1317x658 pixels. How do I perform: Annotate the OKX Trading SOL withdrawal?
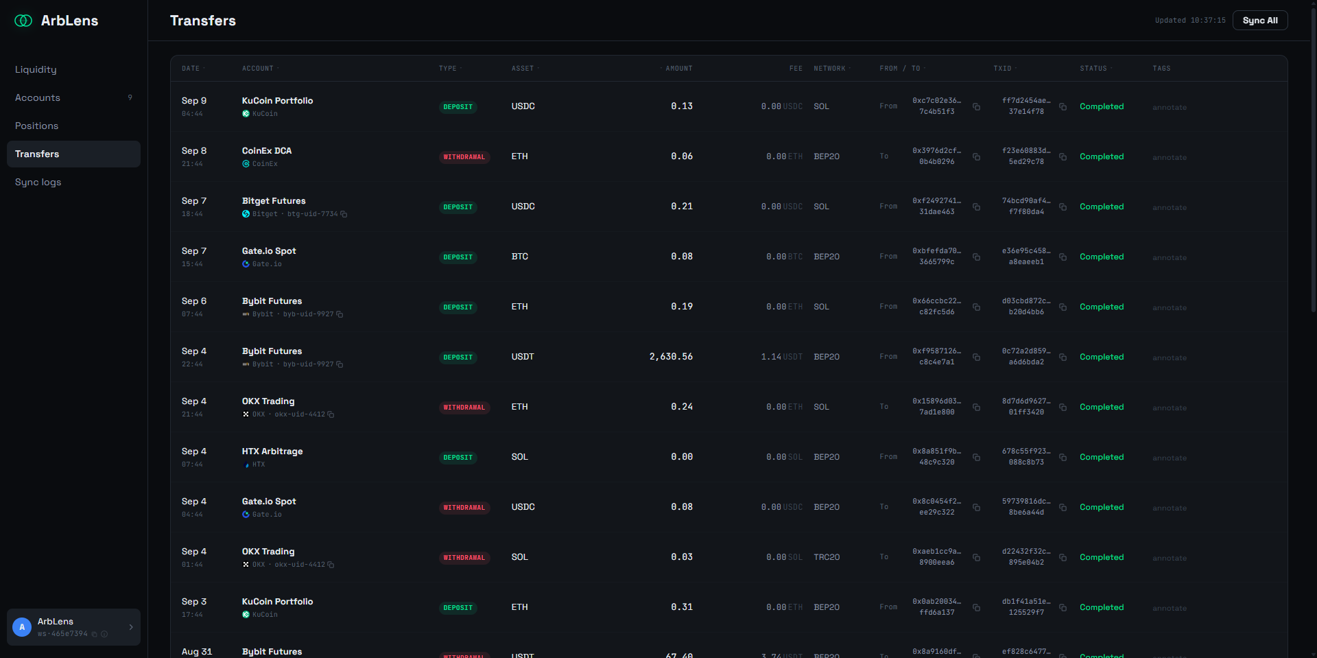(1170, 559)
